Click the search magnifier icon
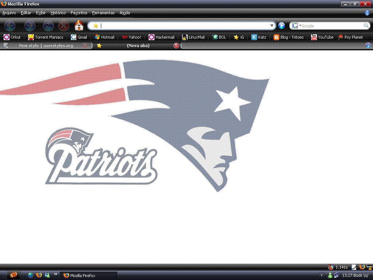The image size is (373, 280). click(366, 26)
